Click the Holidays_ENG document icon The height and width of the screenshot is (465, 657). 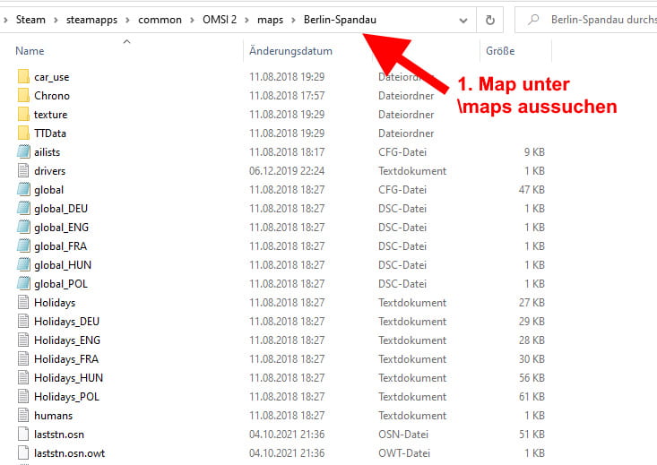click(23, 340)
